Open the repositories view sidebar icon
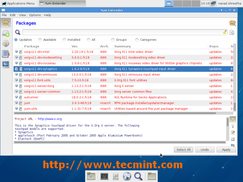This screenshot has width=243, height=182. pyautogui.click(x=6, y=43)
